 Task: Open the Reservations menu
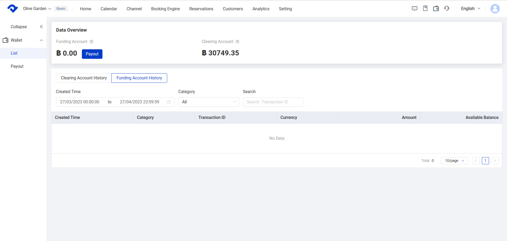click(201, 9)
